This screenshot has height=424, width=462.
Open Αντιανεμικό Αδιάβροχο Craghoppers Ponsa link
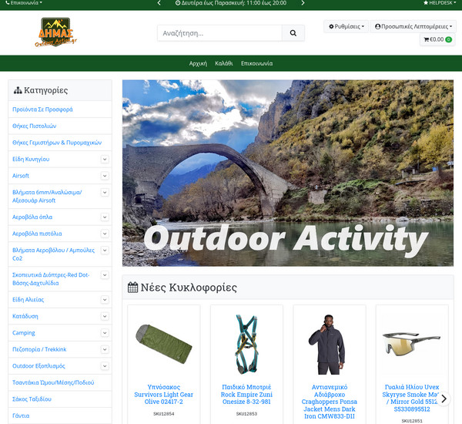click(x=330, y=402)
